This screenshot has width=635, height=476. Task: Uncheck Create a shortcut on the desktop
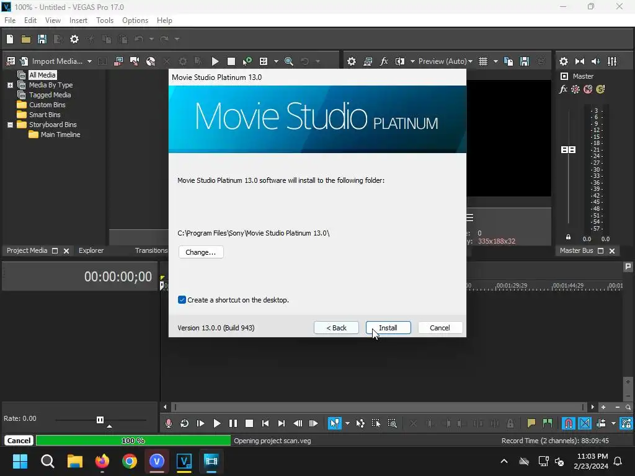coord(182,300)
